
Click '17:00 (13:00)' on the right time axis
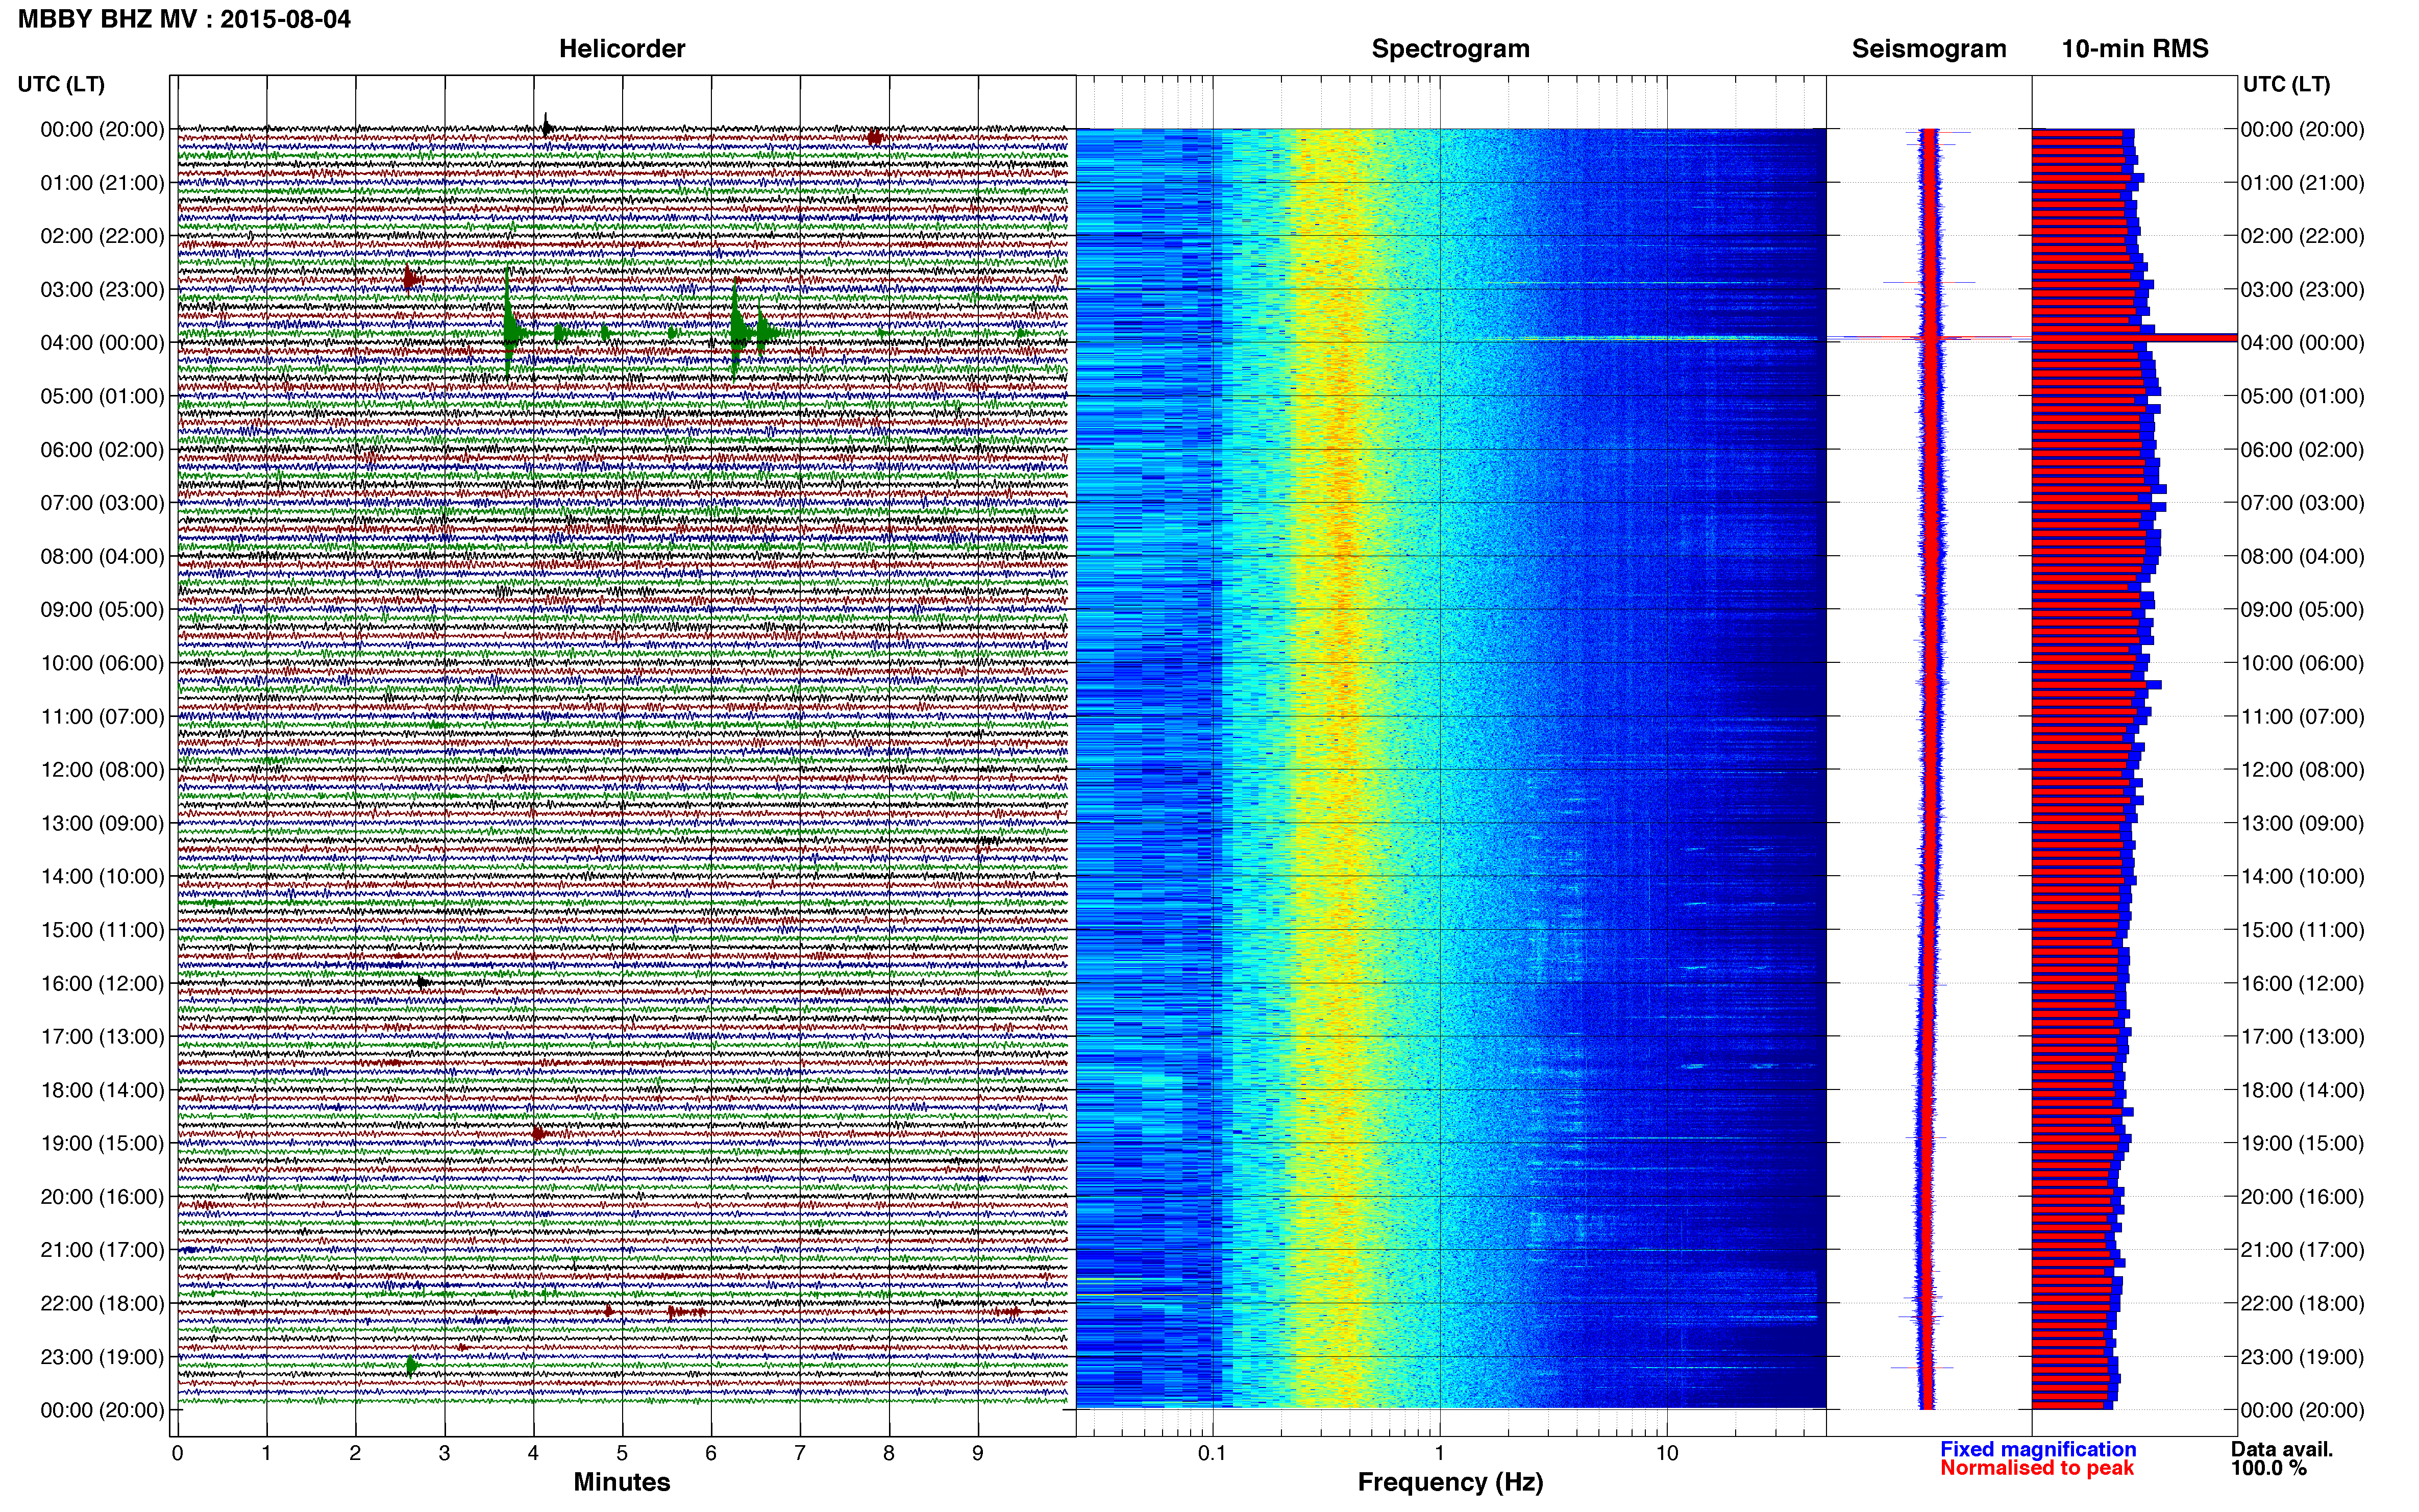click(x=2303, y=1037)
